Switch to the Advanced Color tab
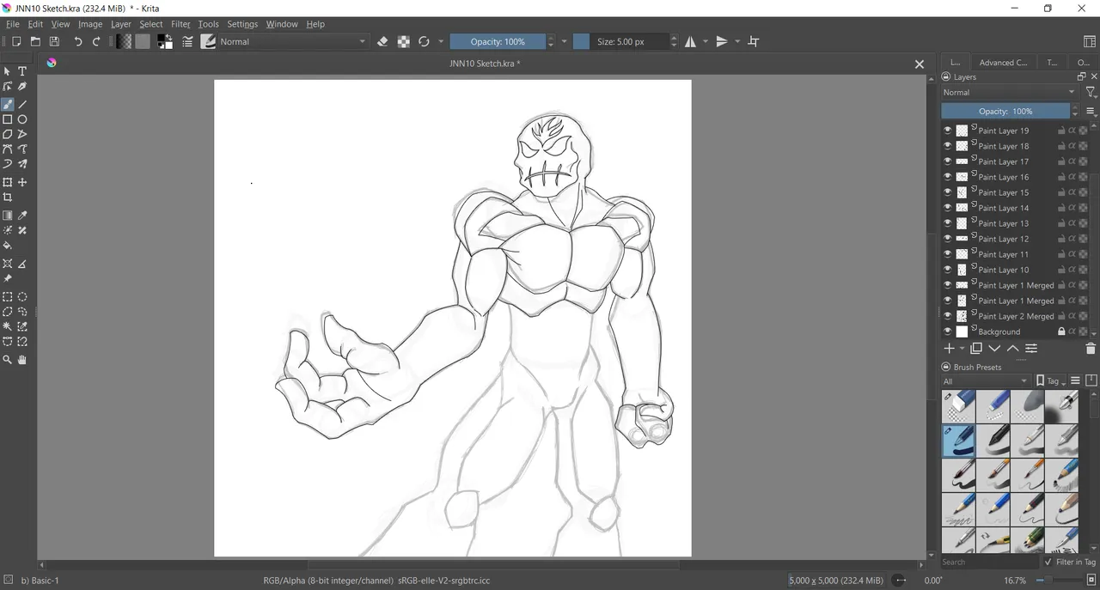 pyautogui.click(x=1003, y=62)
